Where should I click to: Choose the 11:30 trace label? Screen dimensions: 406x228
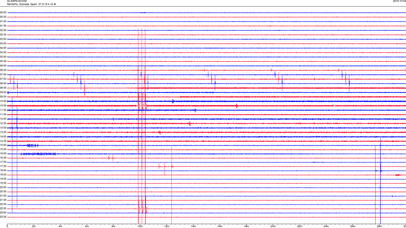(x=3, y=114)
